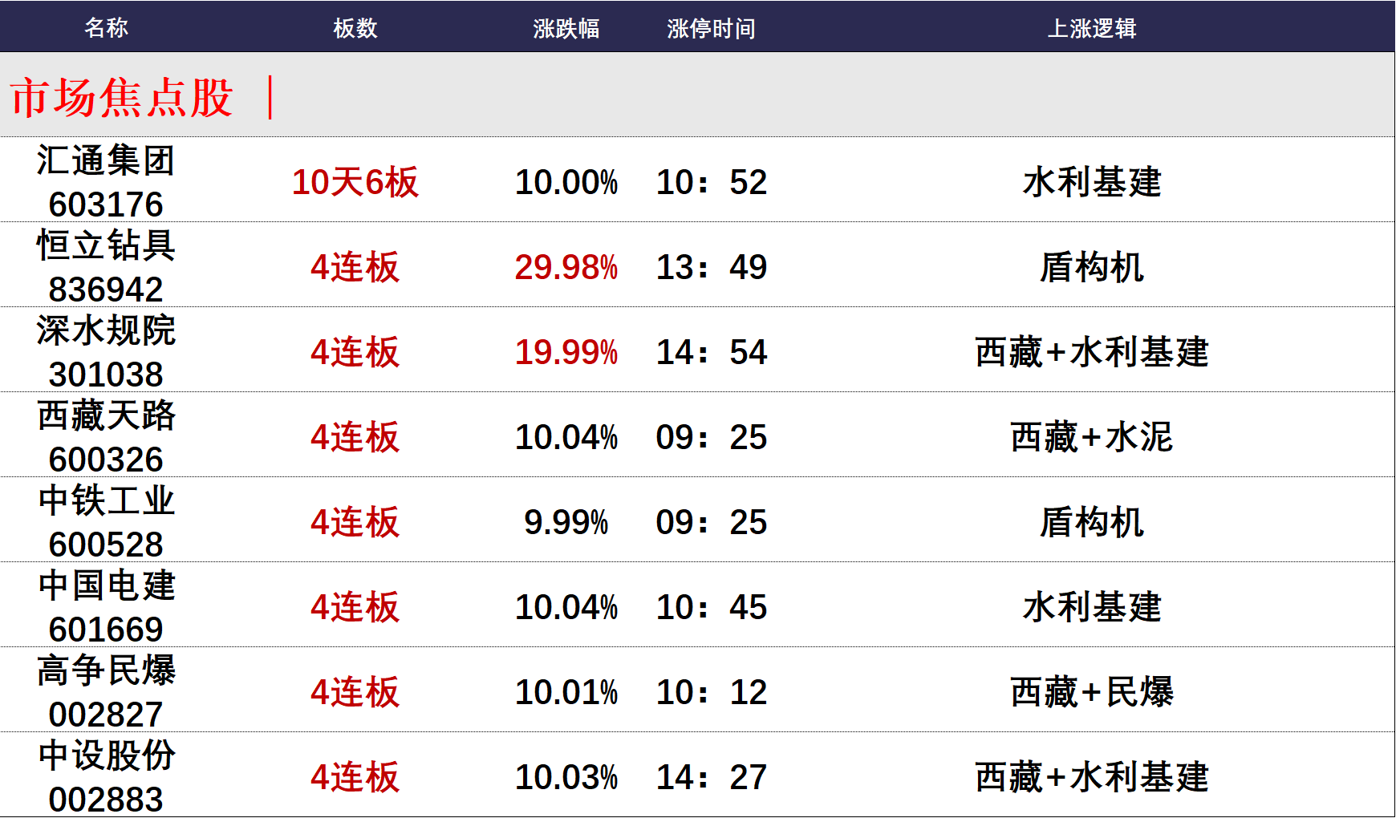Select stock name 中铁工业
Viewport: 1396px width, 818px height.
point(106,500)
